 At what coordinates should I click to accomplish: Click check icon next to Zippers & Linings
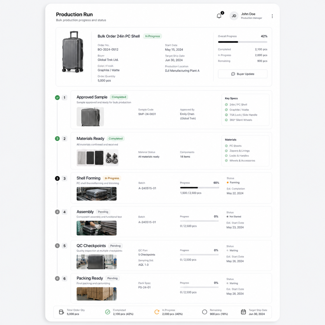[x=226, y=151]
